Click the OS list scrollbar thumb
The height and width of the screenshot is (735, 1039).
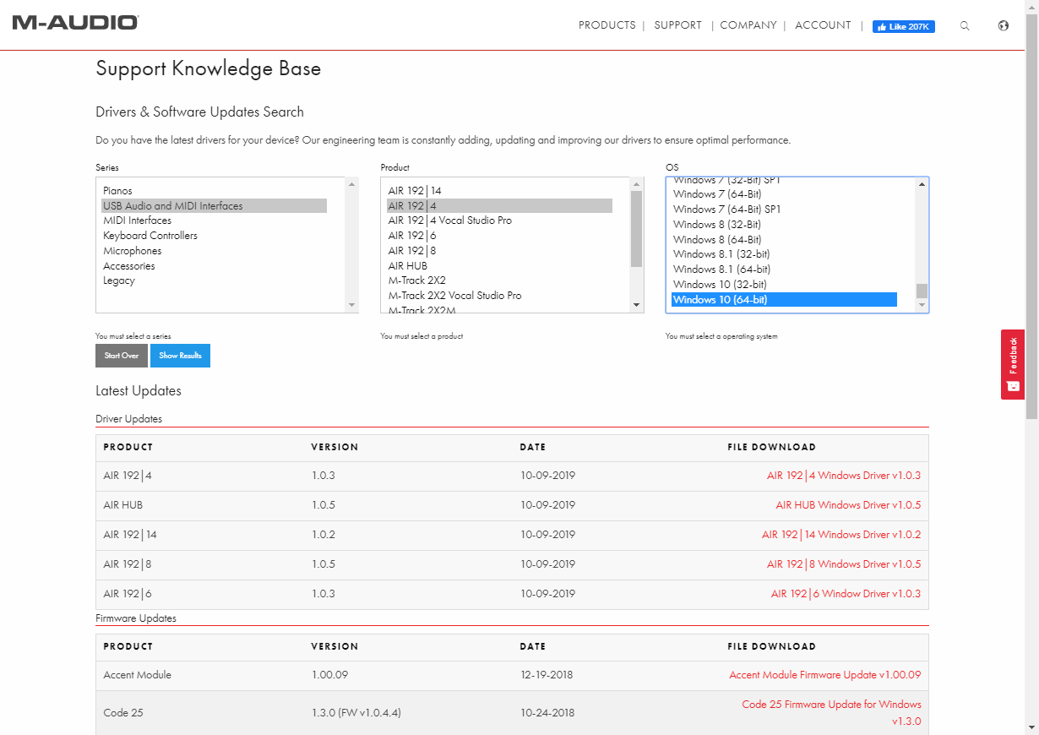click(x=922, y=291)
